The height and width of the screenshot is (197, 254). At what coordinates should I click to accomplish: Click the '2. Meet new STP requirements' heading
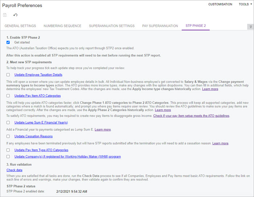click(29, 62)
